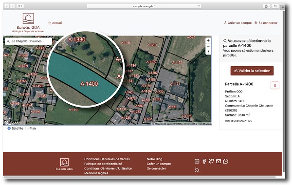Open Créer un compte in header
292x185 pixels.
tap(238, 23)
